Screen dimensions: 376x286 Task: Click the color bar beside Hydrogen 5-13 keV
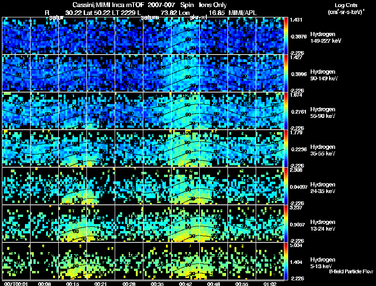pyautogui.click(x=286, y=261)
